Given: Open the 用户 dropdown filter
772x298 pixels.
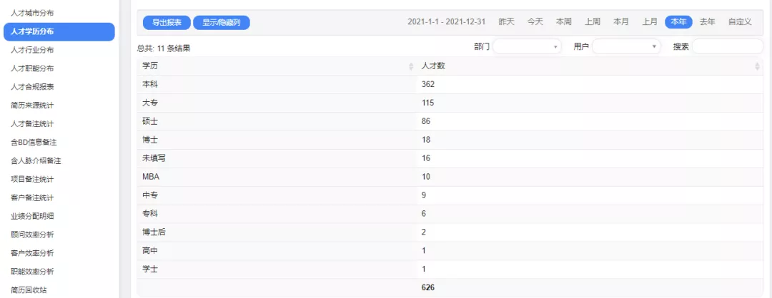Looking at the screenshot, I should [626, 46].
